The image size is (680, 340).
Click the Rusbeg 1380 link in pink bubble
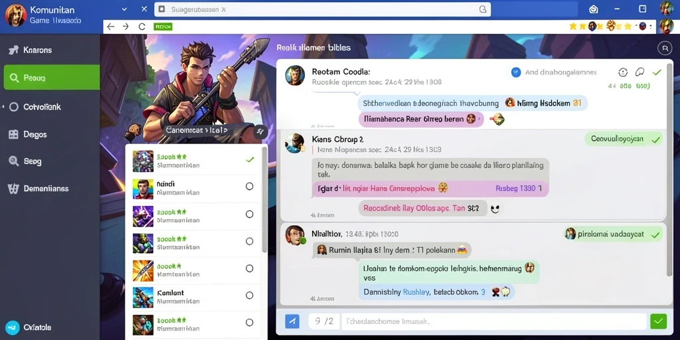[x=518, y=189]
